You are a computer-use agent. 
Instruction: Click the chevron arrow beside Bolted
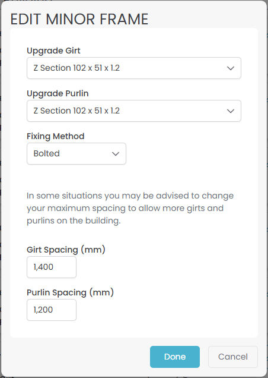coord(116,154)
